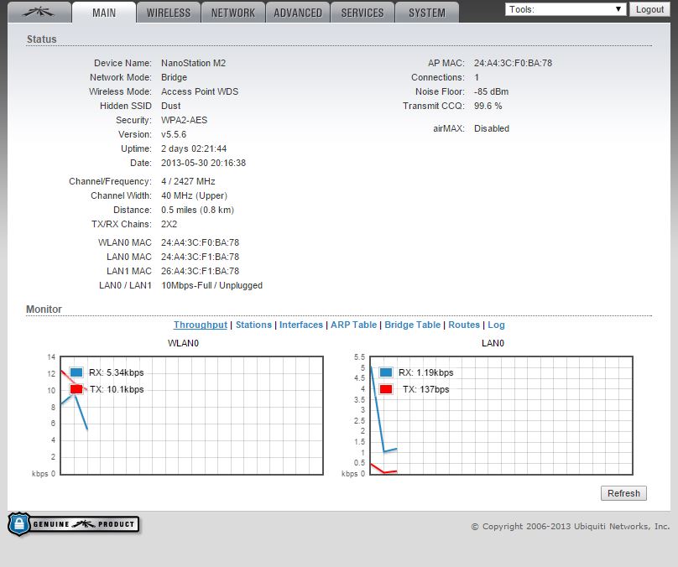
Task: Click the Status section heading
Action: click(41, 39)
